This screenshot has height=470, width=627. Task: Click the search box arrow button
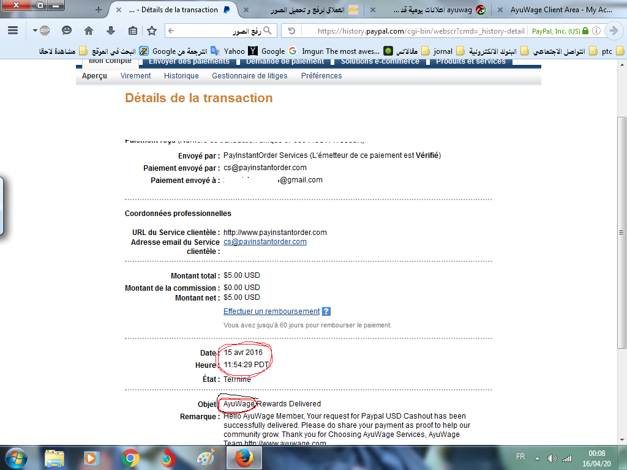click(x=171, y=31)
